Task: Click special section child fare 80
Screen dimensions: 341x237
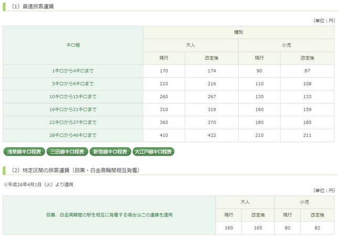Action: [x=287, y=228]
